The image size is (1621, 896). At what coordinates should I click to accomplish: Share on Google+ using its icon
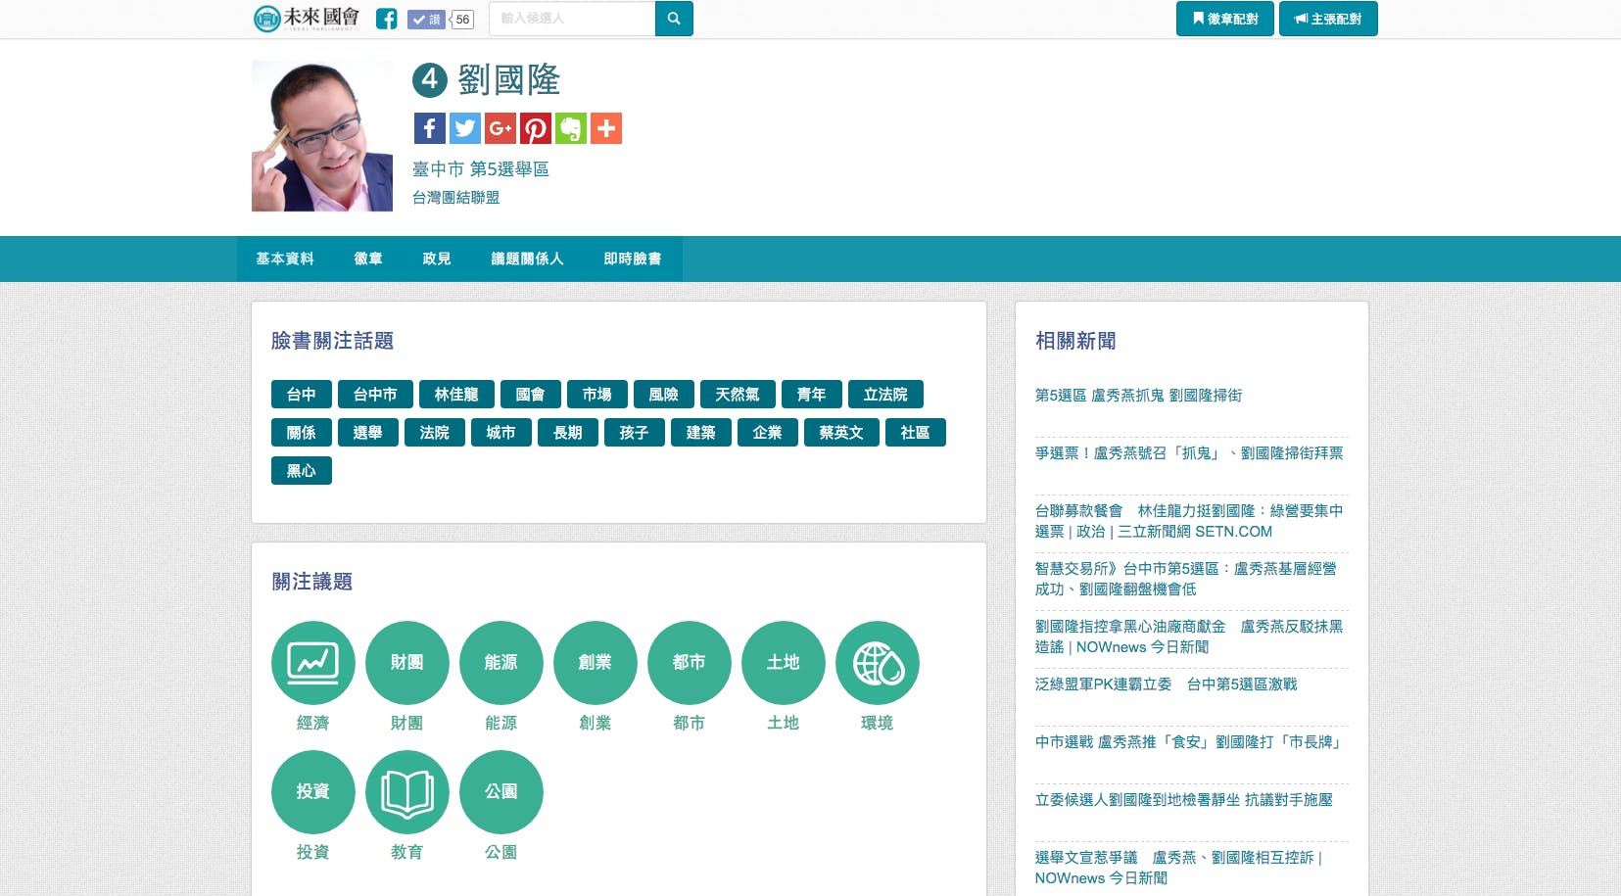click(500, 128)
